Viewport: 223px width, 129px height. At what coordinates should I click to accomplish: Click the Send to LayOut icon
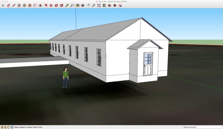click(x=120, y=6)
